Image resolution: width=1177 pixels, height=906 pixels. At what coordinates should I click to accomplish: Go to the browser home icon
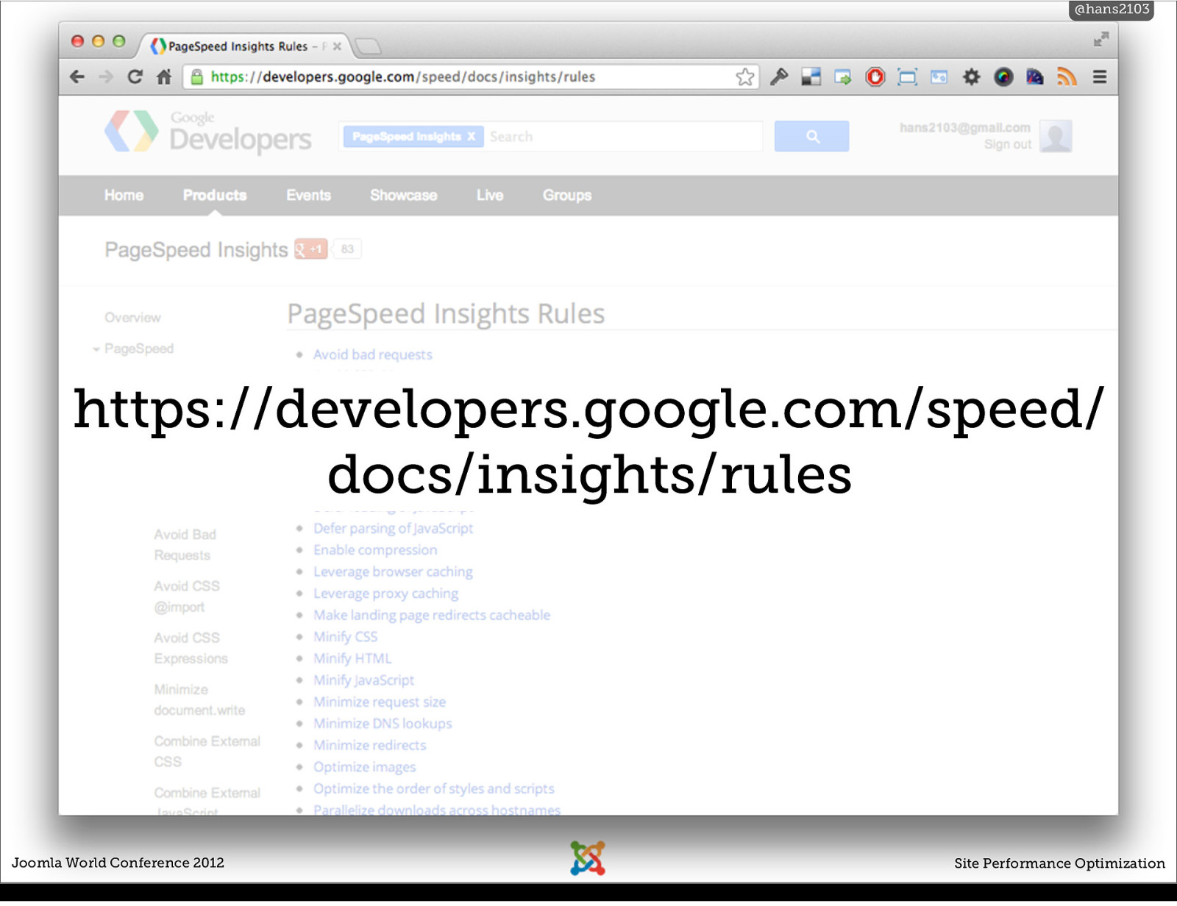pyautogui.click(x=164, y=76)
